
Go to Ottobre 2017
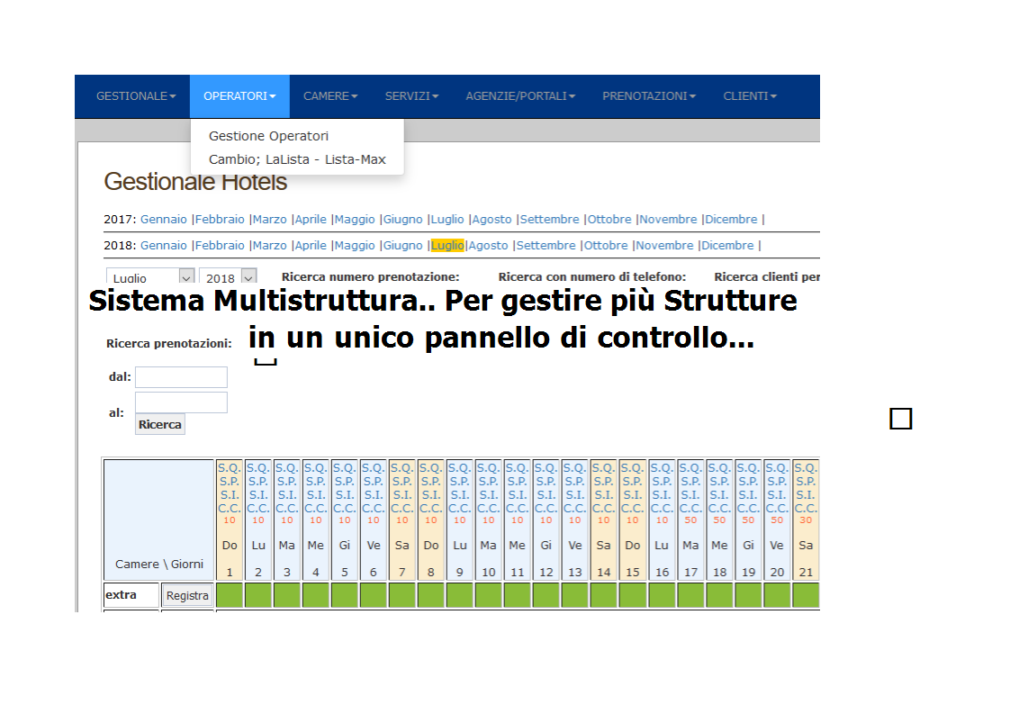609,219
